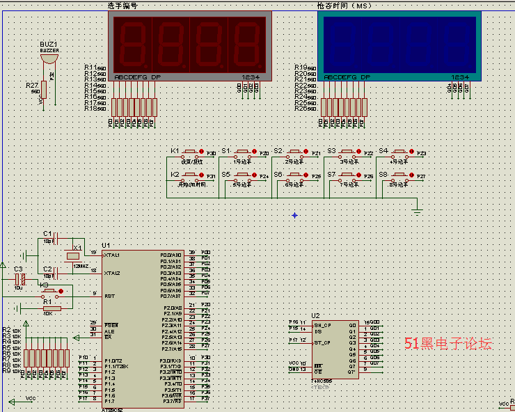Click the BUZZER text label
The image size is (515, 412).
point(49,51)
